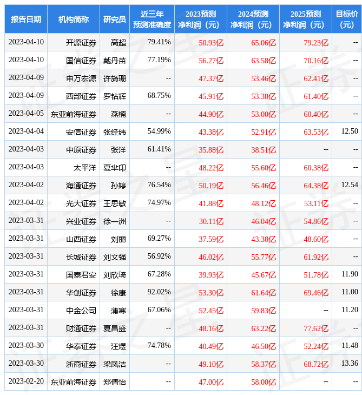Select the 13.36 target price cell

click(350, 364)
